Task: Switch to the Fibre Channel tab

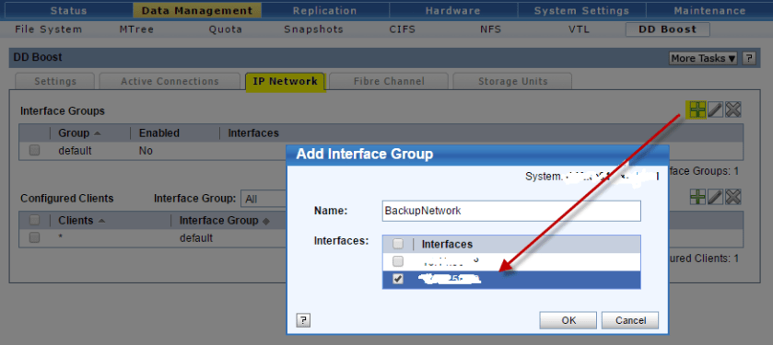Action: click(x=389, y=81)
